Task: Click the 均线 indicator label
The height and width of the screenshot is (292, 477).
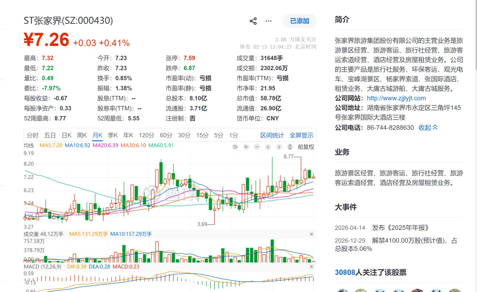Action: tap(29, 145)
